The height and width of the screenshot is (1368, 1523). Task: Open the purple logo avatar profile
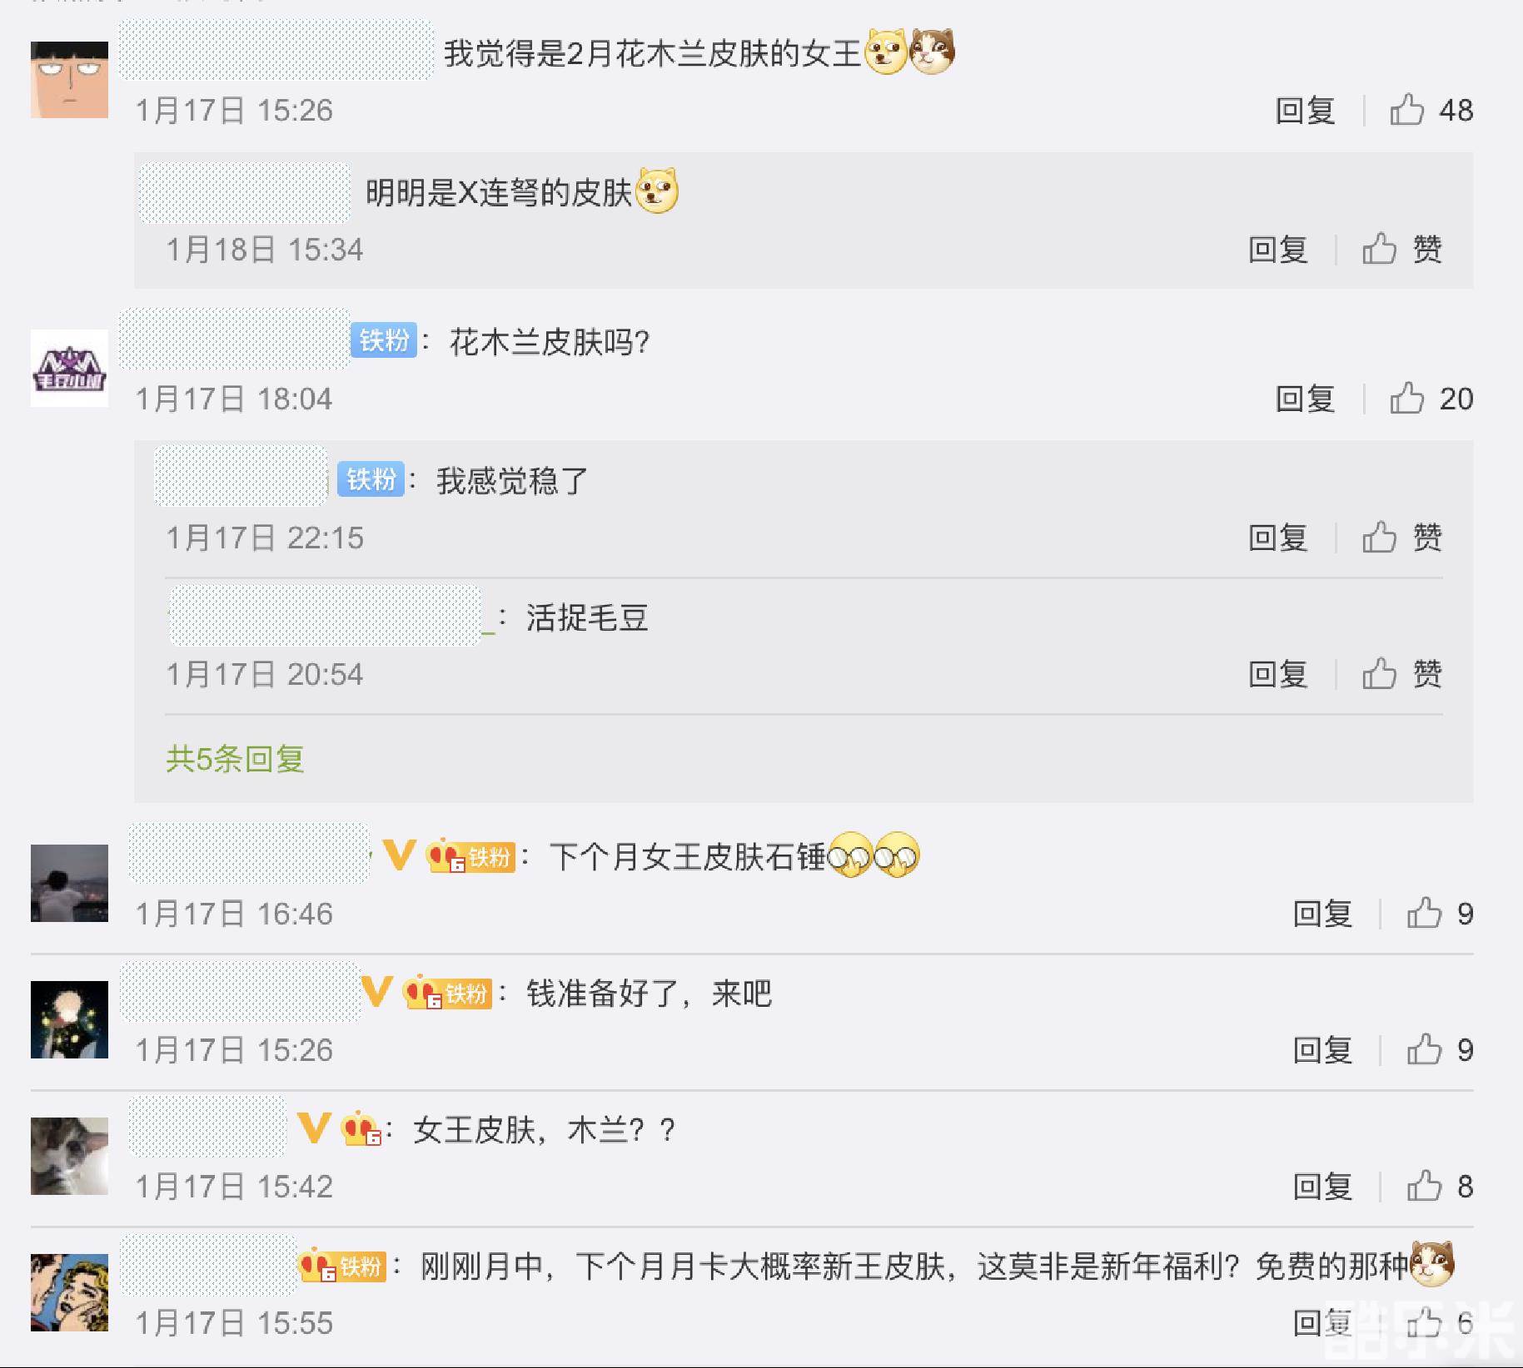69,368
